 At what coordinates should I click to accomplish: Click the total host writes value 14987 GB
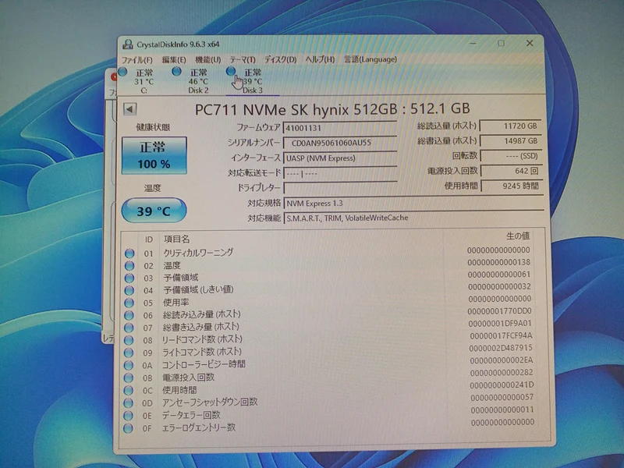pyautogui.click(x=511, y=140)
